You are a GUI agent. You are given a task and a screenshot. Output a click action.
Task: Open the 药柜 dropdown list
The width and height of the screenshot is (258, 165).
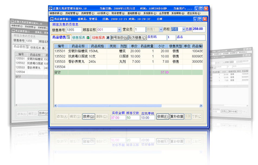pyautogui.click(x=184, y=29)
